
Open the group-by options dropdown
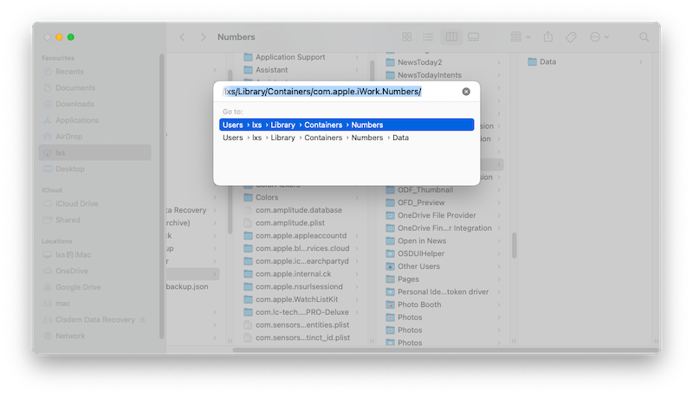point(521,37)
